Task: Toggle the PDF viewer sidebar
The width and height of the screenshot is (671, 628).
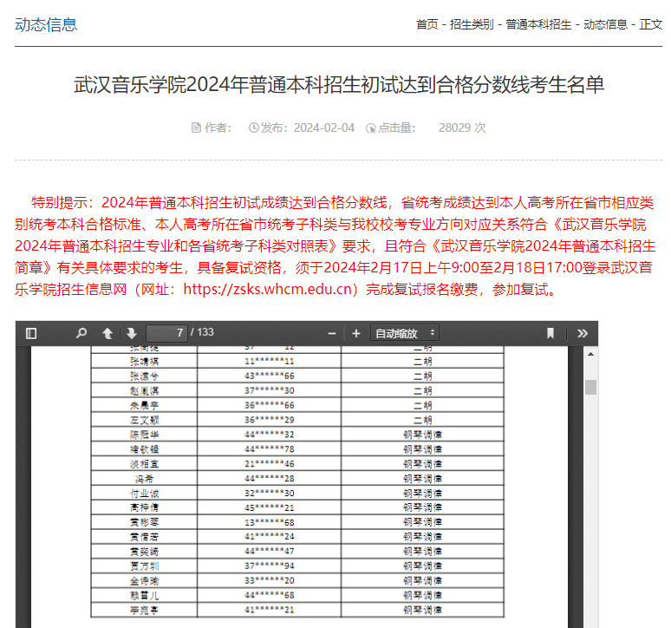Action: pyautogui.click(x=31, y=333)
